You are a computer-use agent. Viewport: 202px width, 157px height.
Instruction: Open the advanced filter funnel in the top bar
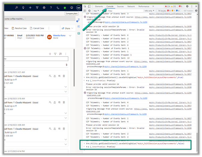[37, 7]
